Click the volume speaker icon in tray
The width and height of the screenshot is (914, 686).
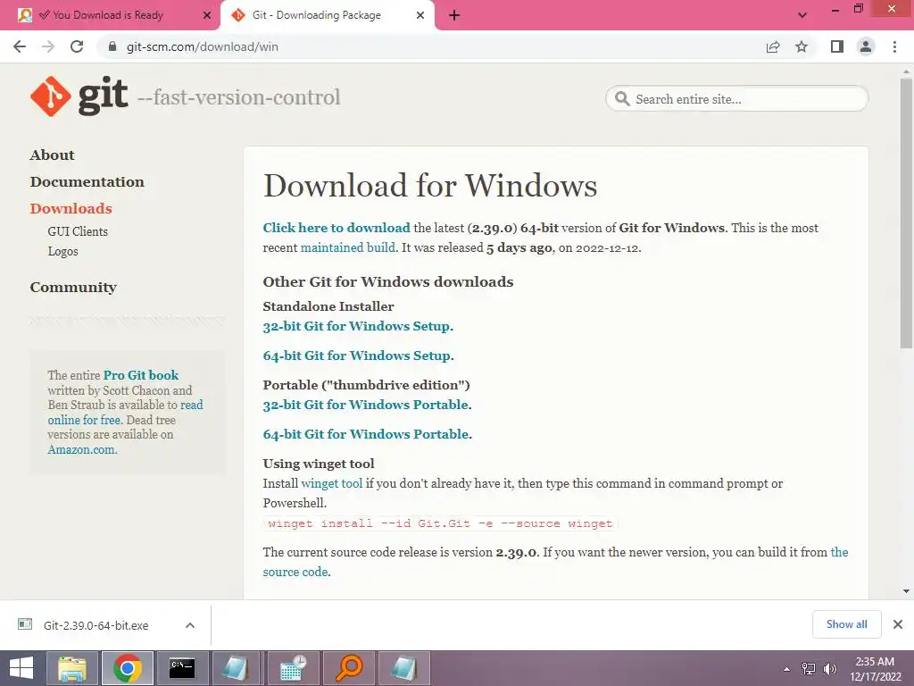coord(829,668)
